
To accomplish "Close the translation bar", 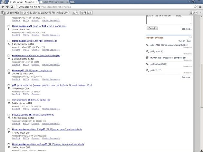I will pos(201,13).
